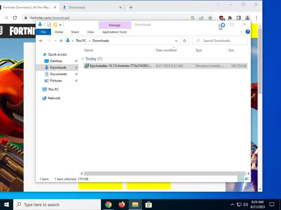Screen dimensions: 281x210
Task: Click the pin icon next to Desktop
Action: tap(76, 61)
